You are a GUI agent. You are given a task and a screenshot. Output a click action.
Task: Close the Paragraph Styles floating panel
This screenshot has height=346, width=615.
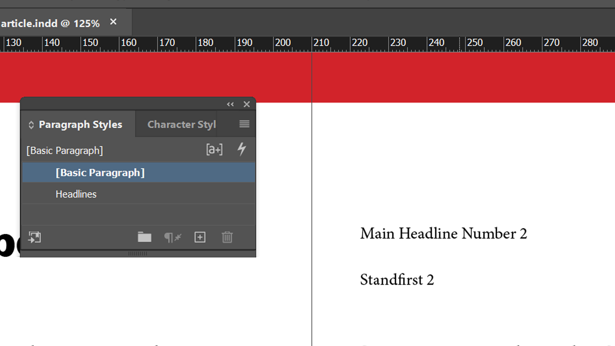pos(247,104)
